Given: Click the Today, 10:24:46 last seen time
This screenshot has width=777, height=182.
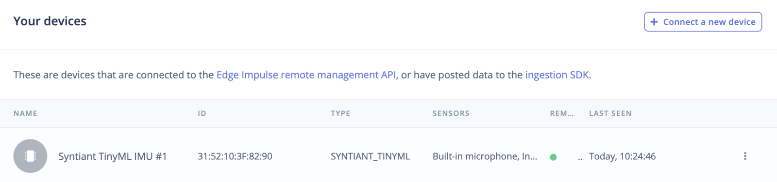Looking at the screenshot, I should click(x=623, y=156).
